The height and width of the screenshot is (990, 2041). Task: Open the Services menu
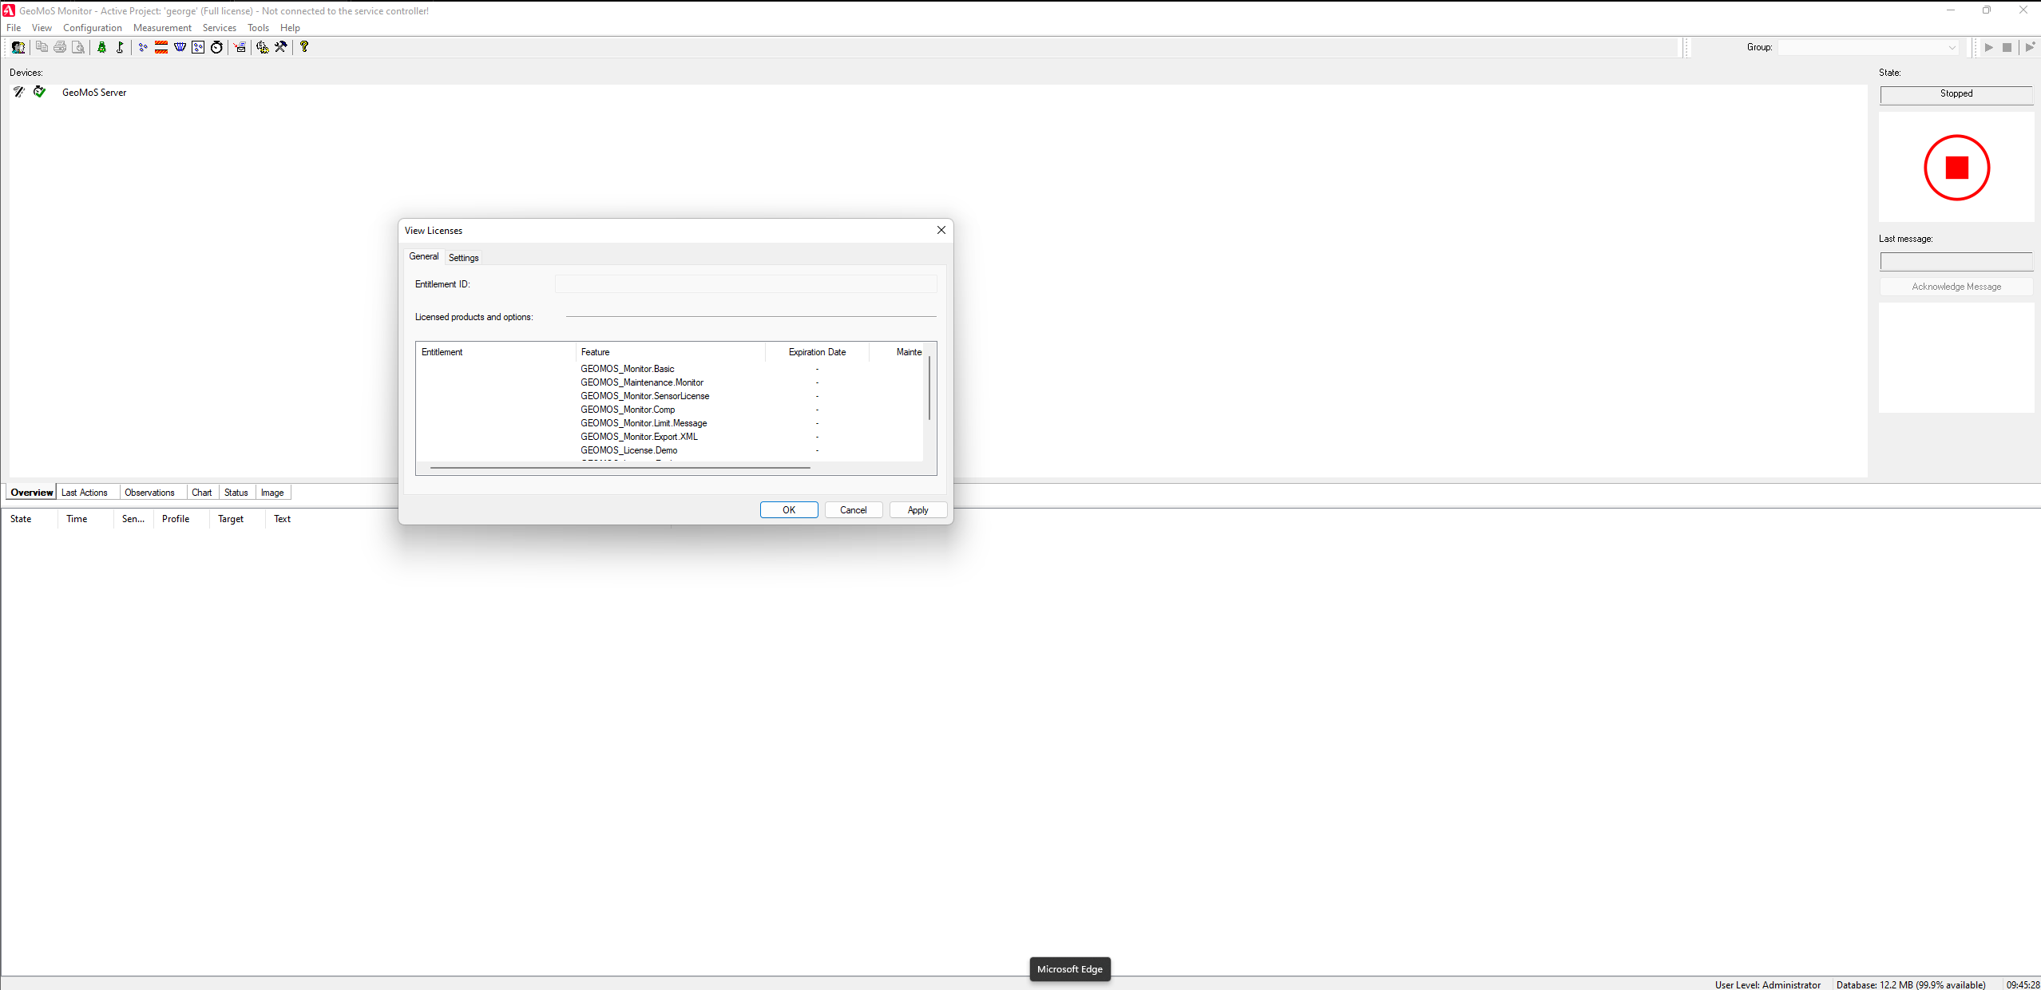coord(219,27)
